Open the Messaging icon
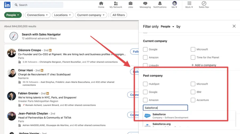 pyautogui.click(x=145, y=3)
